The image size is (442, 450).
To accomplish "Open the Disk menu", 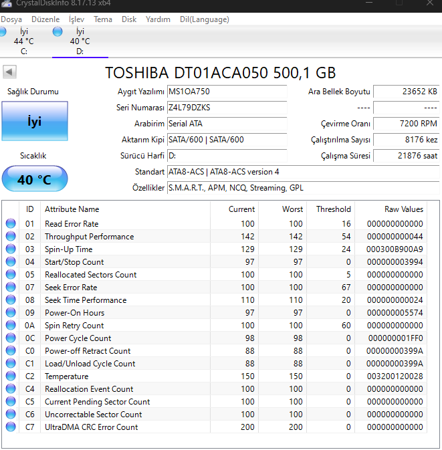I will click(x=129, y=19).
